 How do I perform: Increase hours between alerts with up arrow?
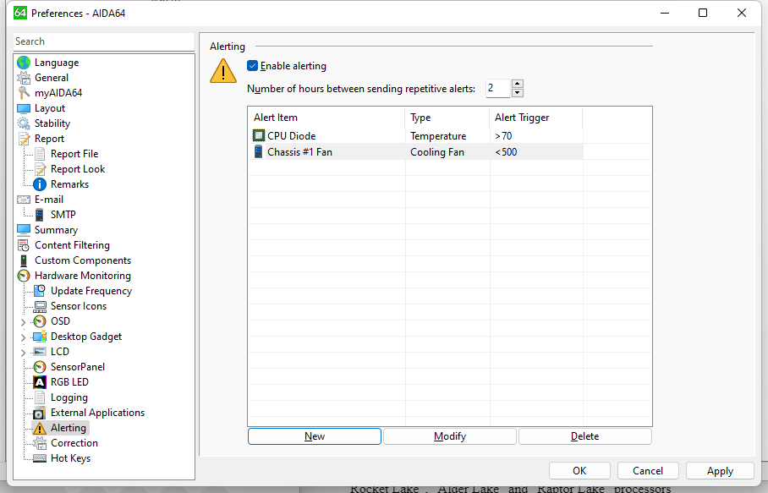518,84
